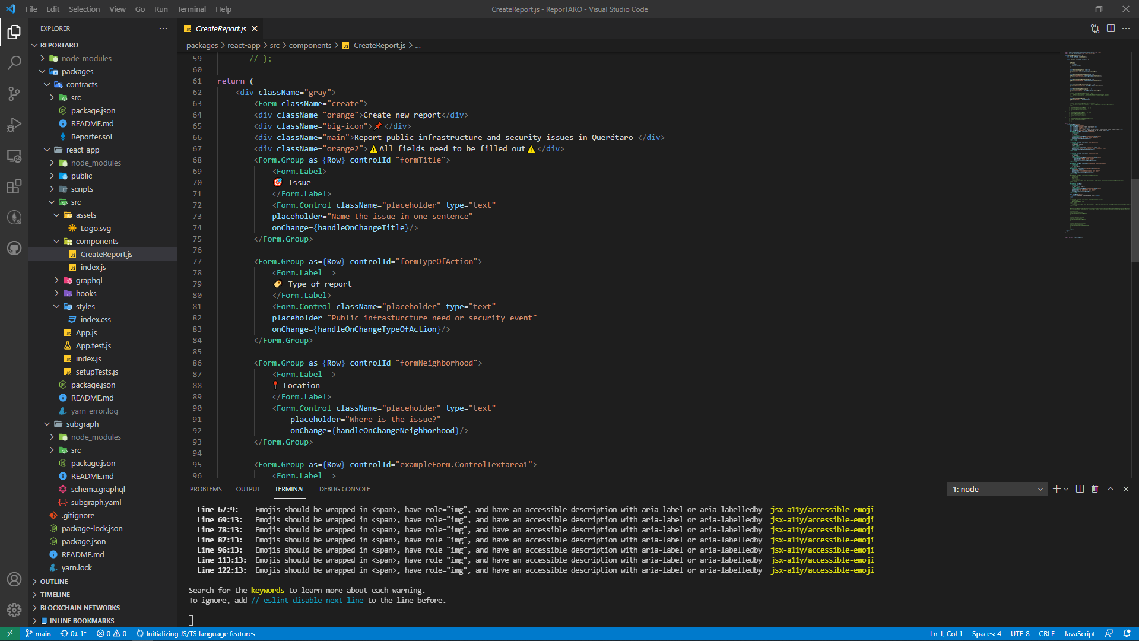Click the feedback icon in status bar
Image resolution: width=1139 pixels, height=641 pixels.
tap(1109, 633)
